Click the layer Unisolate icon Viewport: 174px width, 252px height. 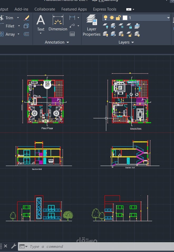(113, 34)
